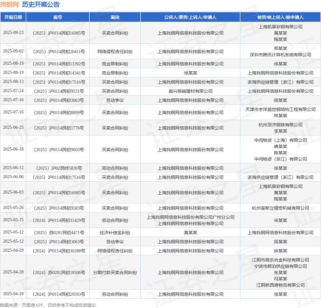321x308 pixels.
Task: Click case number (2025)苏0281民初4471号
Action: (x=59, y=233)
